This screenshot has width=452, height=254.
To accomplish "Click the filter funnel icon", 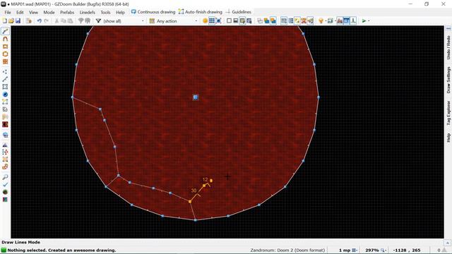I will [98, 20].
